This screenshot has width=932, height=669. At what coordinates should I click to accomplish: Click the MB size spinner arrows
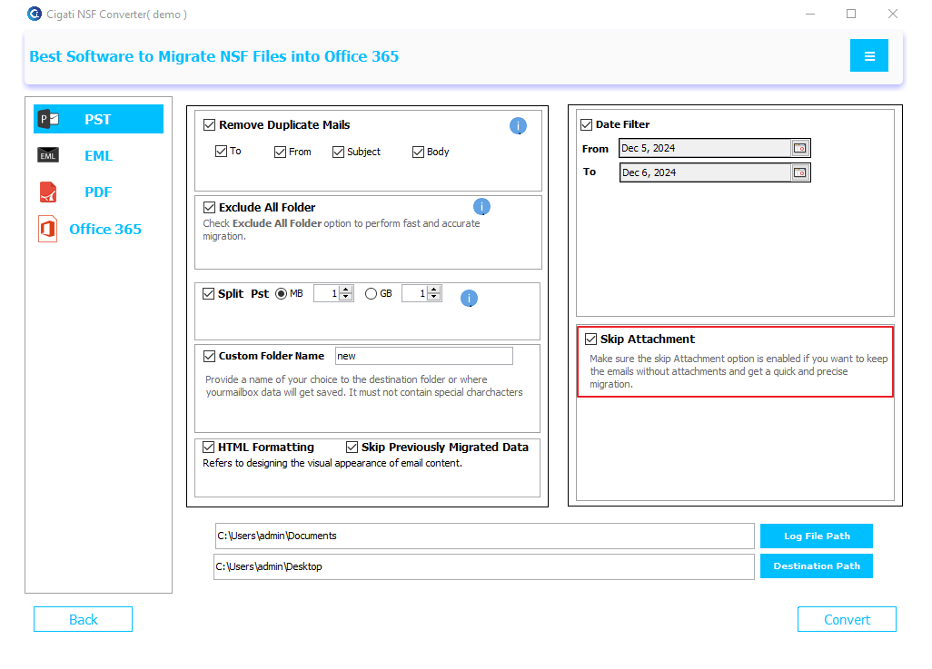point(346,293)
